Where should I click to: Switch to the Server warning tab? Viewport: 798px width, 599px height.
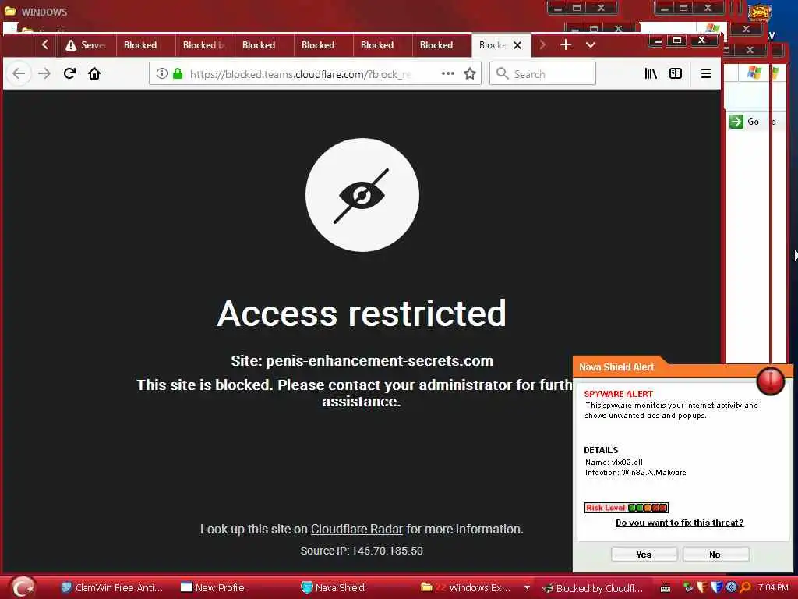click(x=87, y=44)
